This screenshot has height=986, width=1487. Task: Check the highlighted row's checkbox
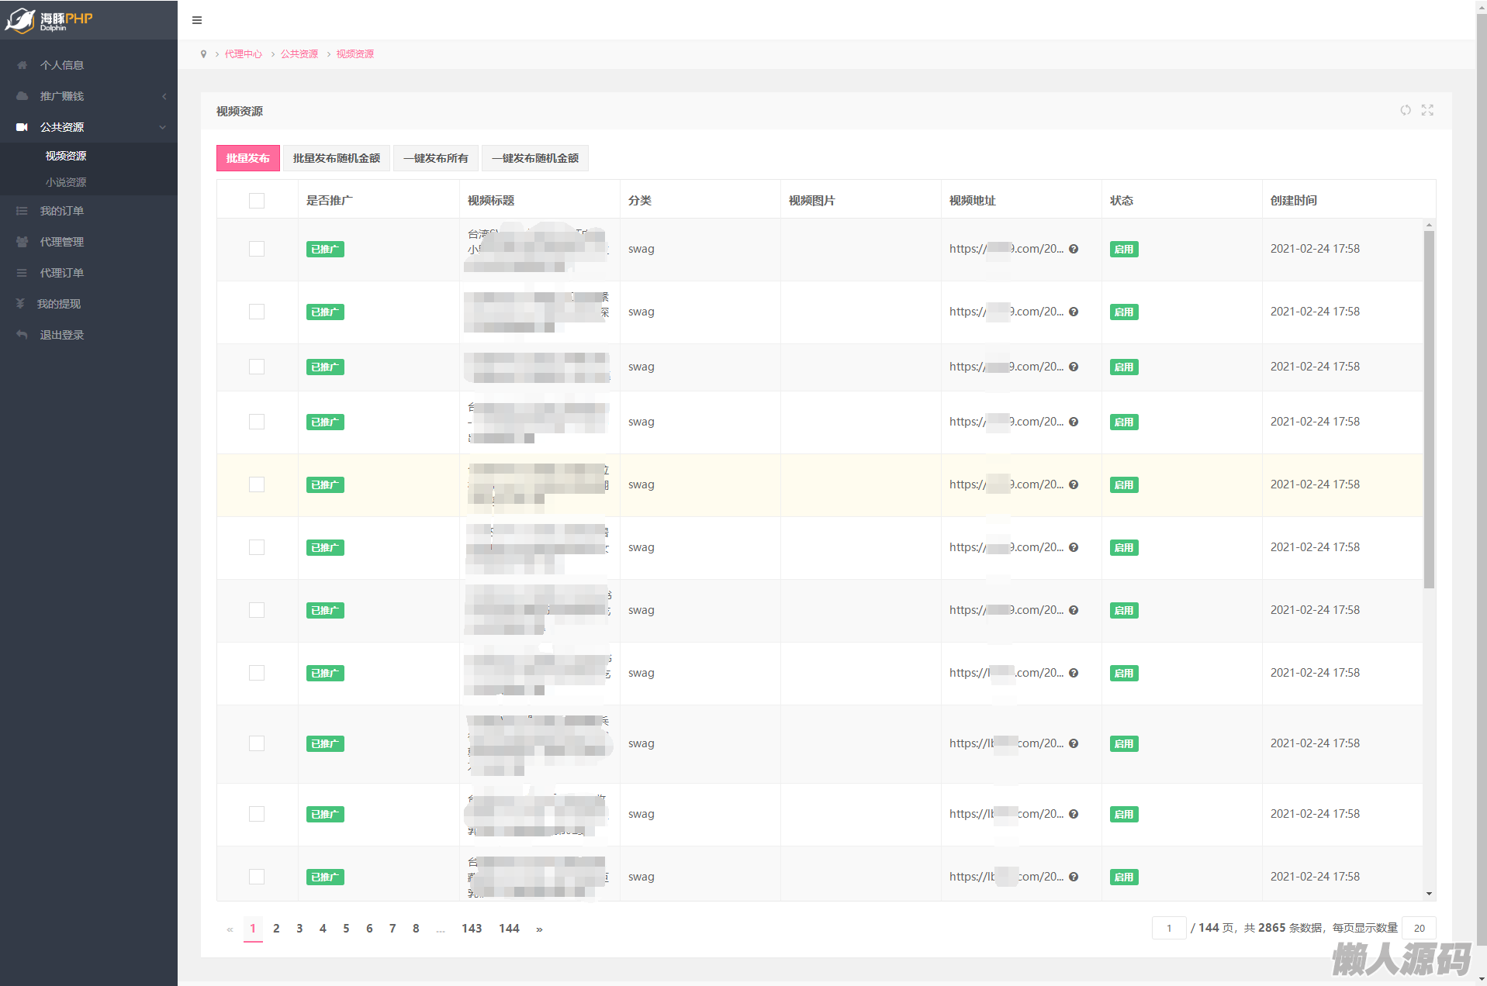tap(257, 484)
